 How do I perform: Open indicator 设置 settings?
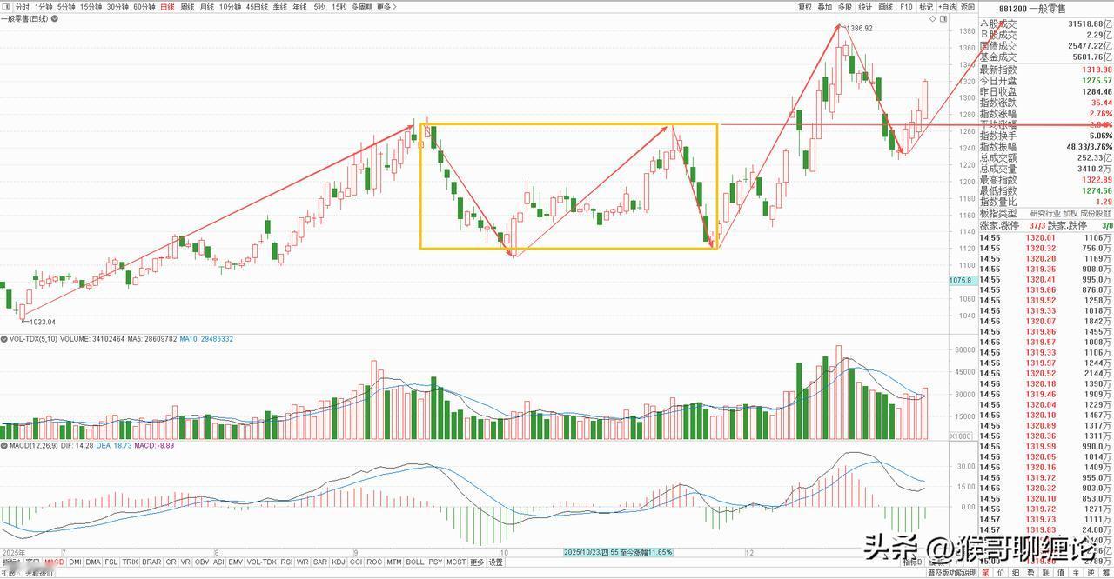(x=495, y=562)
